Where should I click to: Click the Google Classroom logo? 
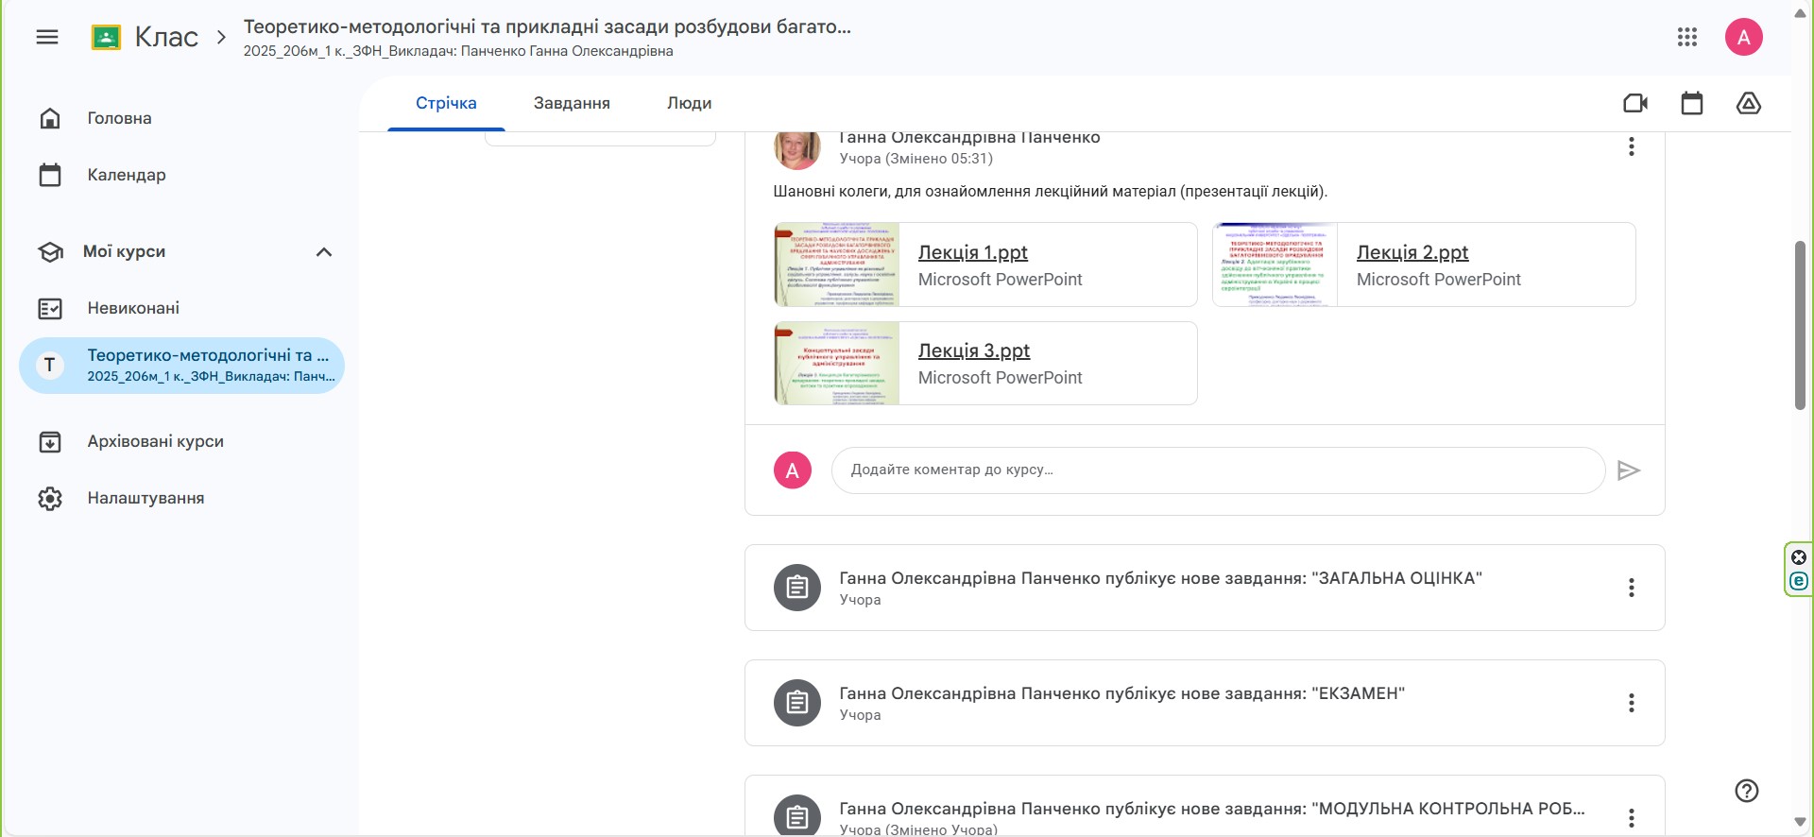click(106, 37)
